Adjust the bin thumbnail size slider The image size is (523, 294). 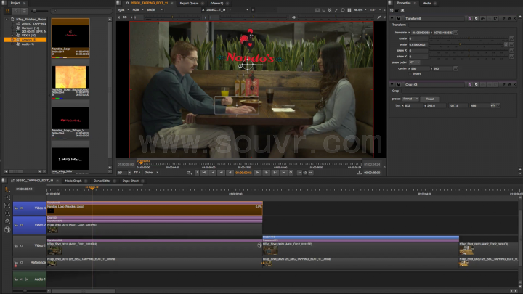click(40, 11)
